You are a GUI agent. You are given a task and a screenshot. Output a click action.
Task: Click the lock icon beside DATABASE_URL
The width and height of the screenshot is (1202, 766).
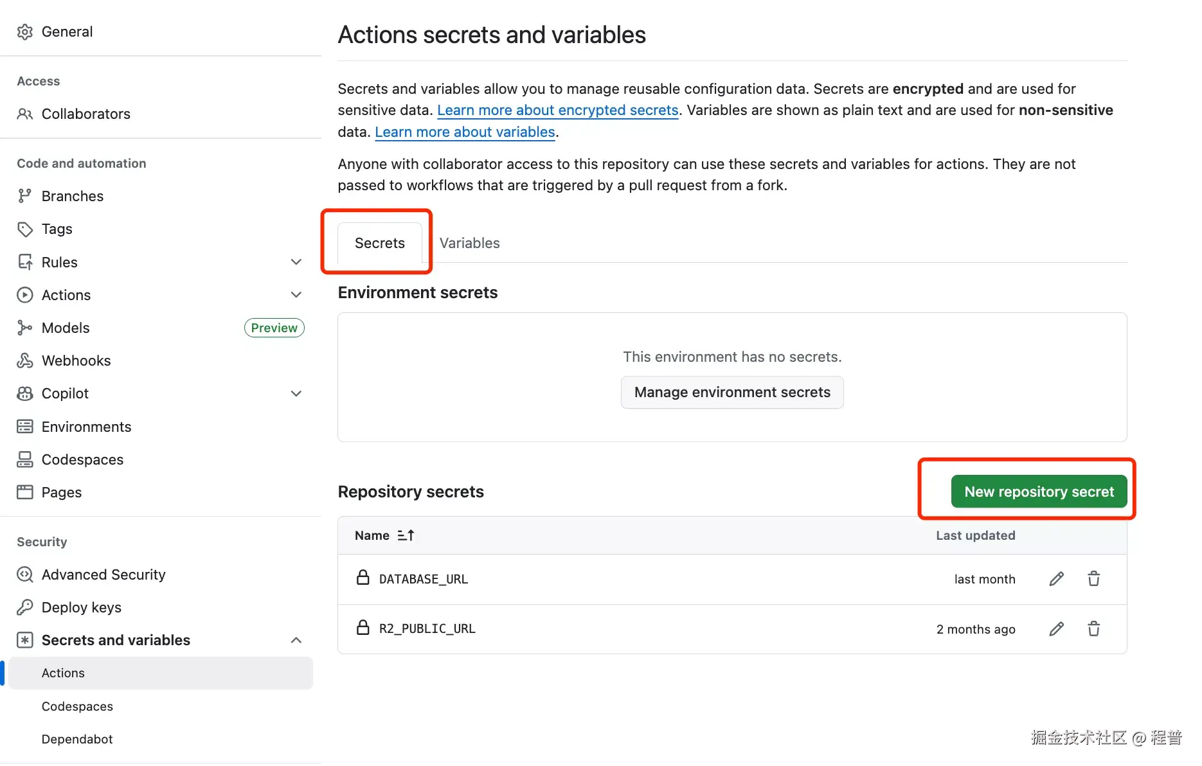point(363,578)
